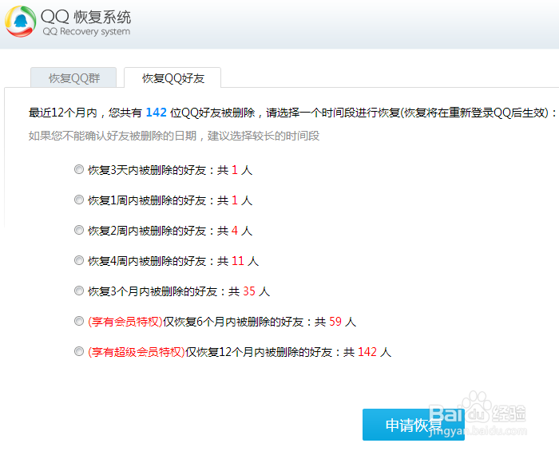Select the 仅恢复12个月内 super member radio
Image resolution: width=559 pixels, height=451 pixels.
pyautogui.click(x=79, y=351)
